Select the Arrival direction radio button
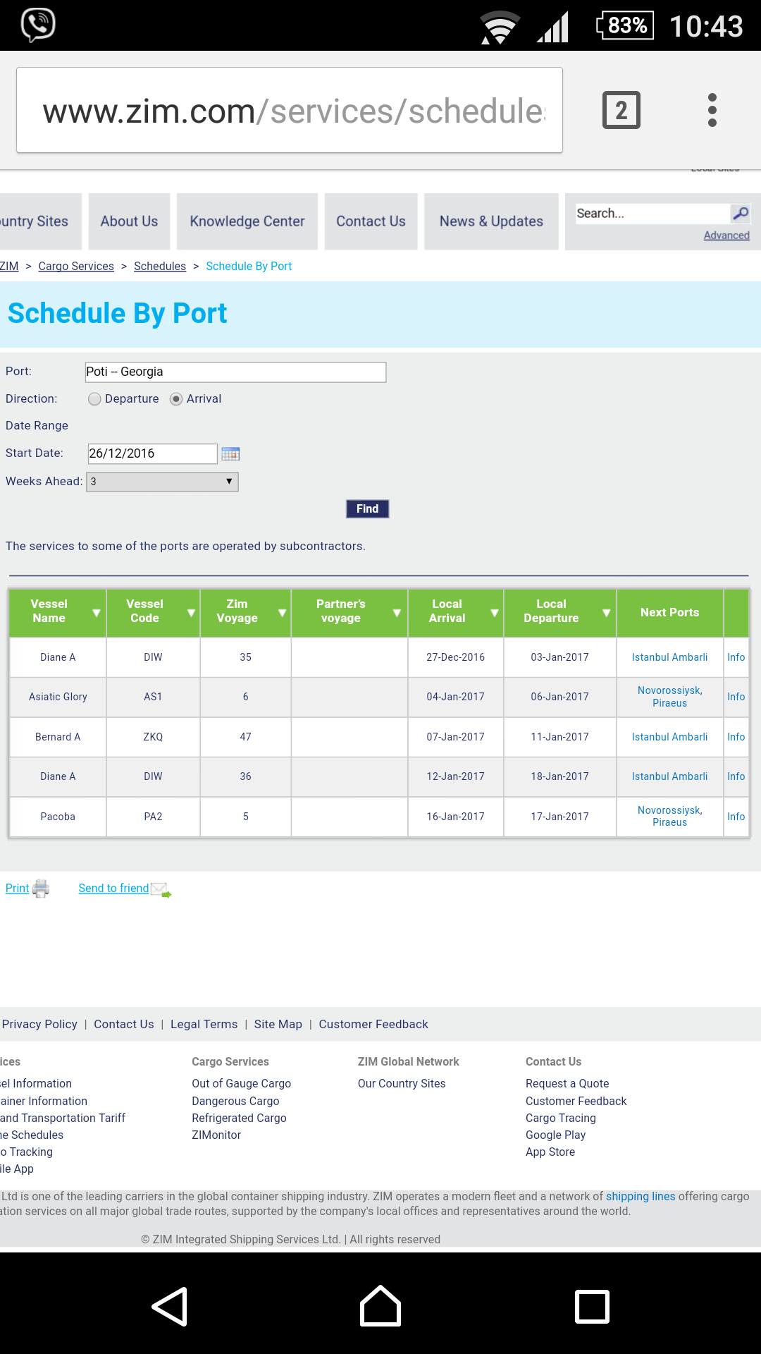Viewport: 761px width, 1354px height. [176, 399]
